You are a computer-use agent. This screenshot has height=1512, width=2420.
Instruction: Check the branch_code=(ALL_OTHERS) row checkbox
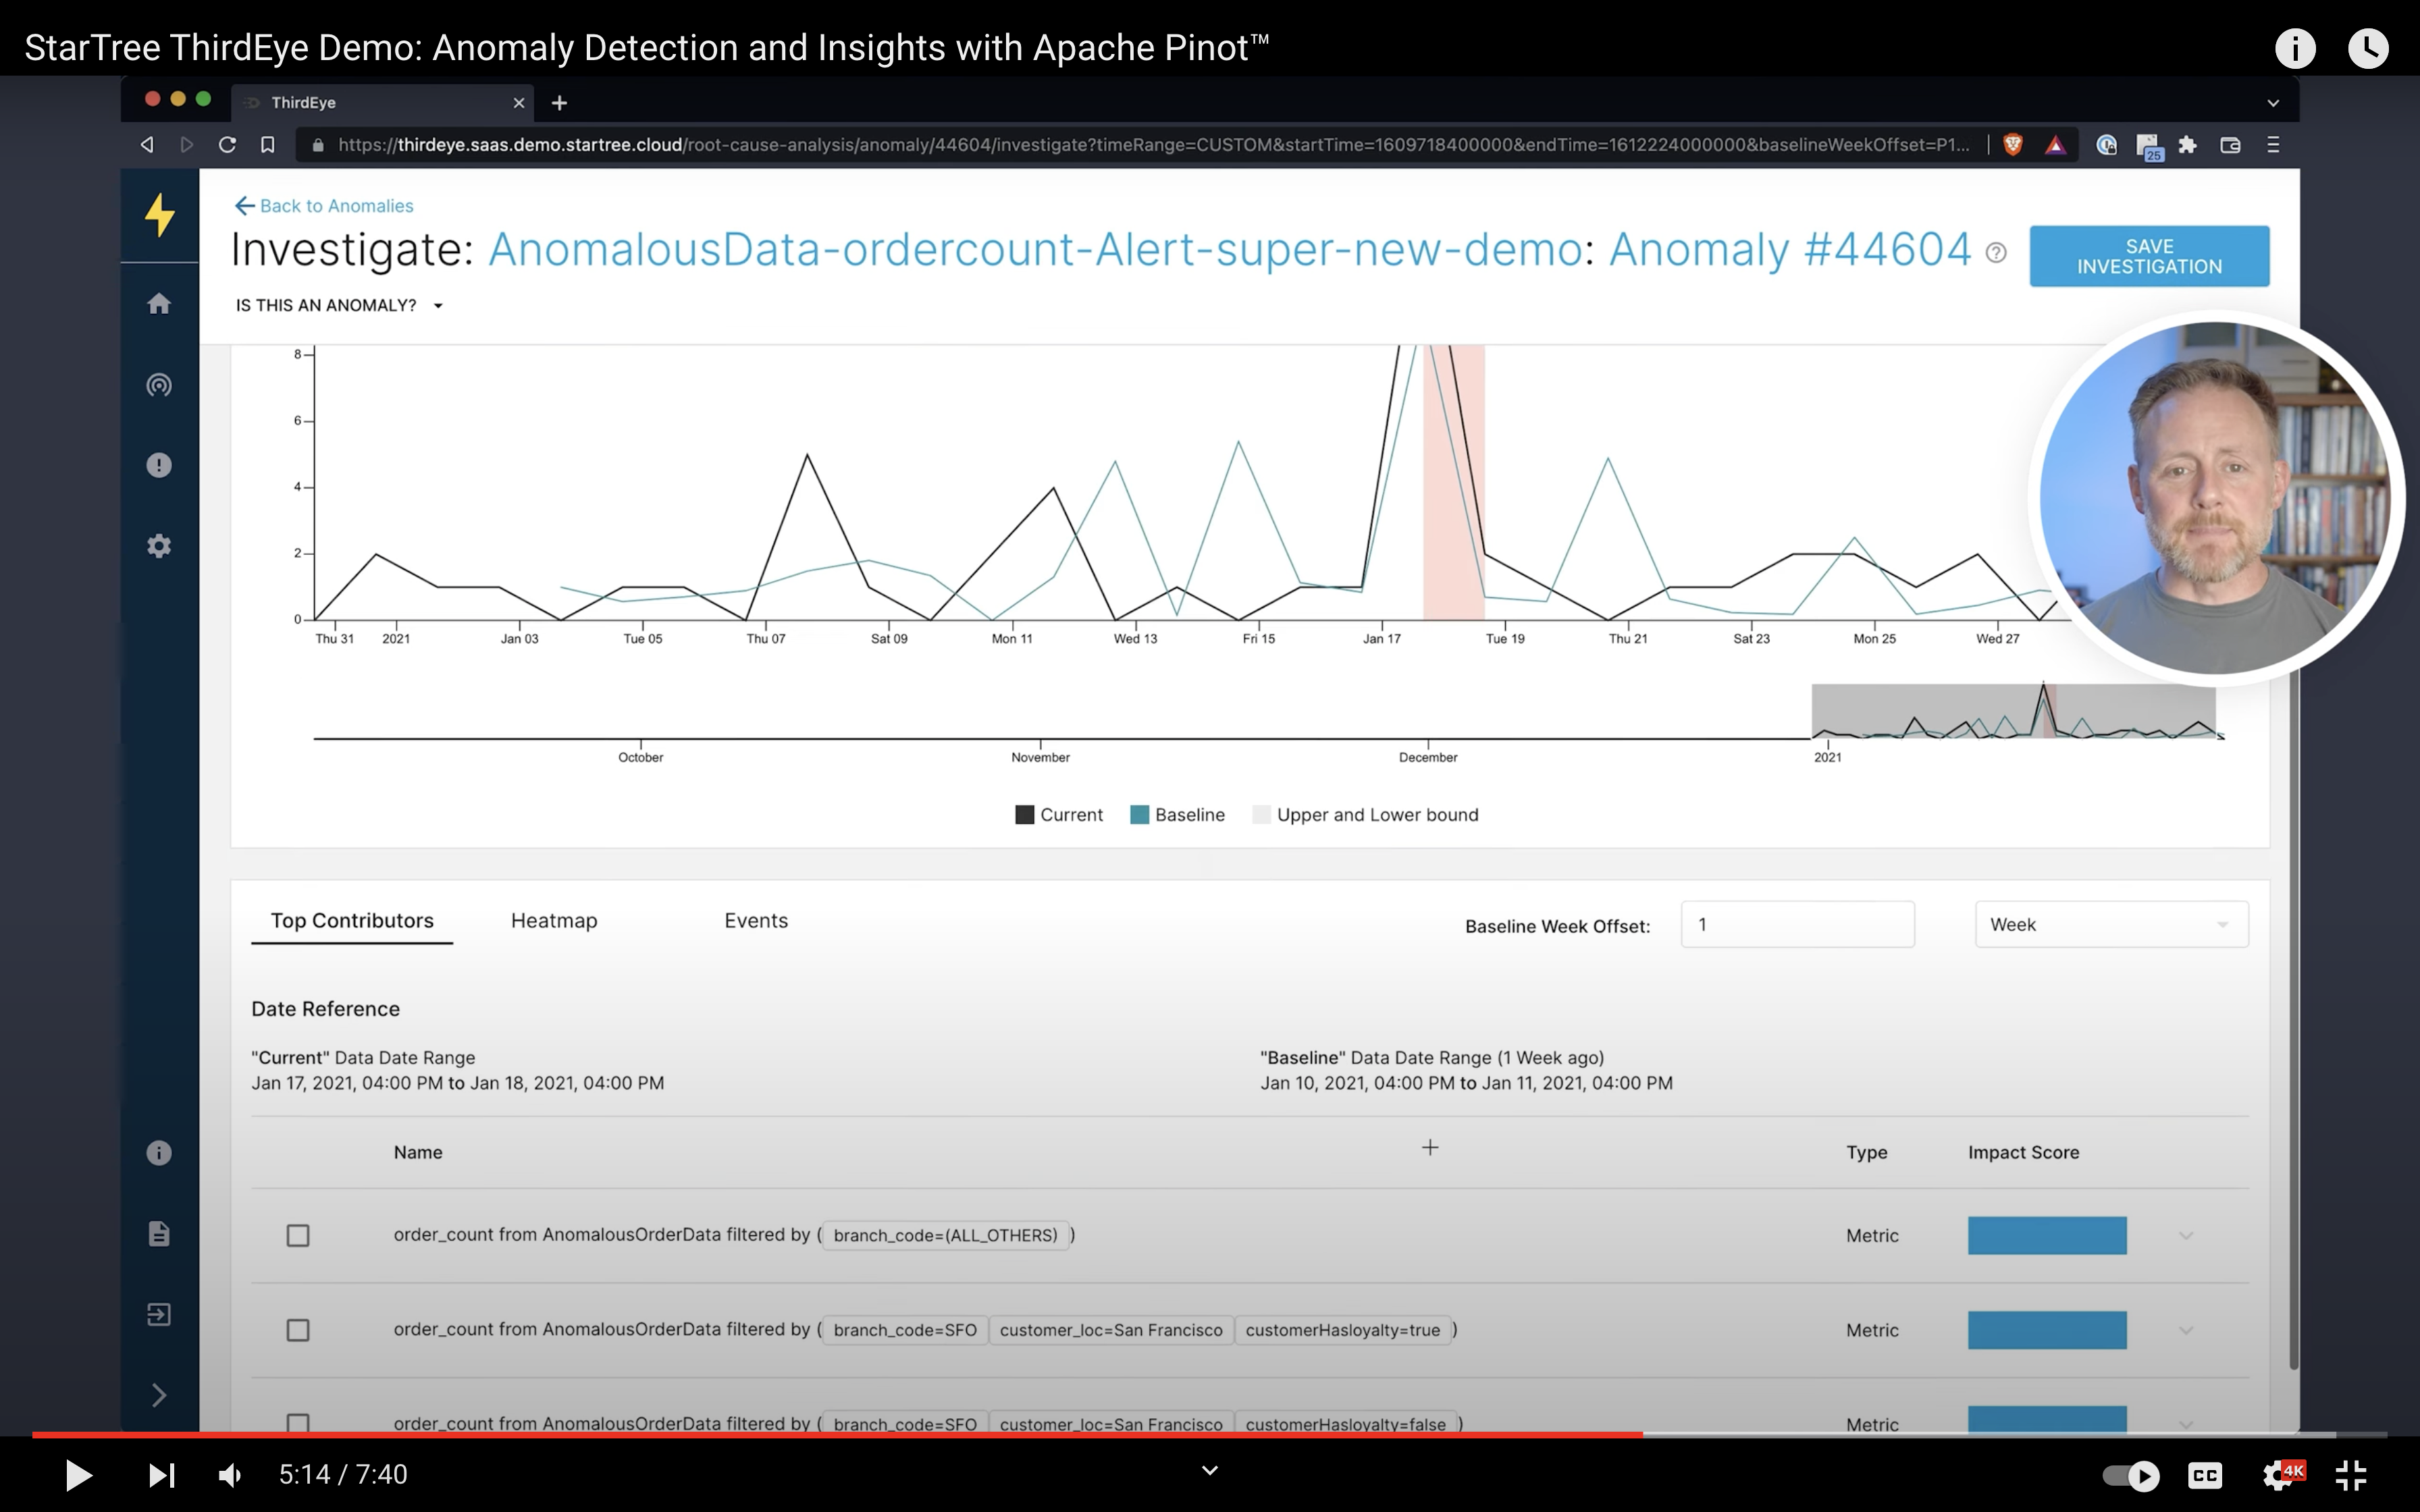click(298, 1236)
